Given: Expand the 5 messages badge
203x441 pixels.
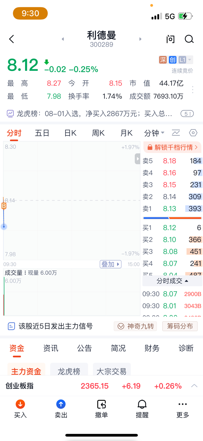Looking at the screenshot, I should [x=187, y=114].
